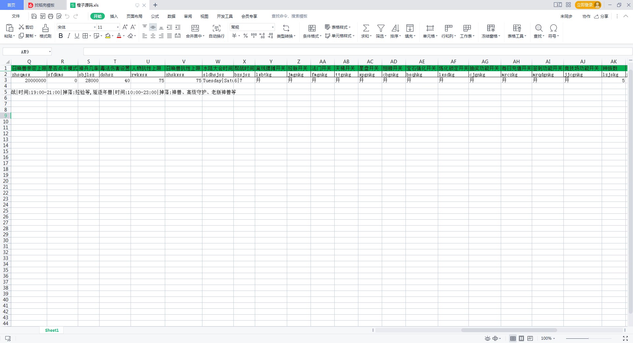The width and height of the screenshot is (633, 343).
Task: Open the 插入 (Insert) ribbon tab
Action: click(x=114, y=16)
